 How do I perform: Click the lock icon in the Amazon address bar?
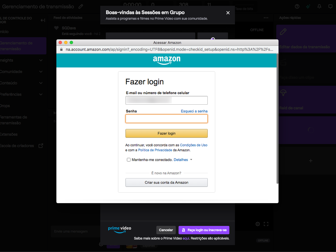(61, 50)
